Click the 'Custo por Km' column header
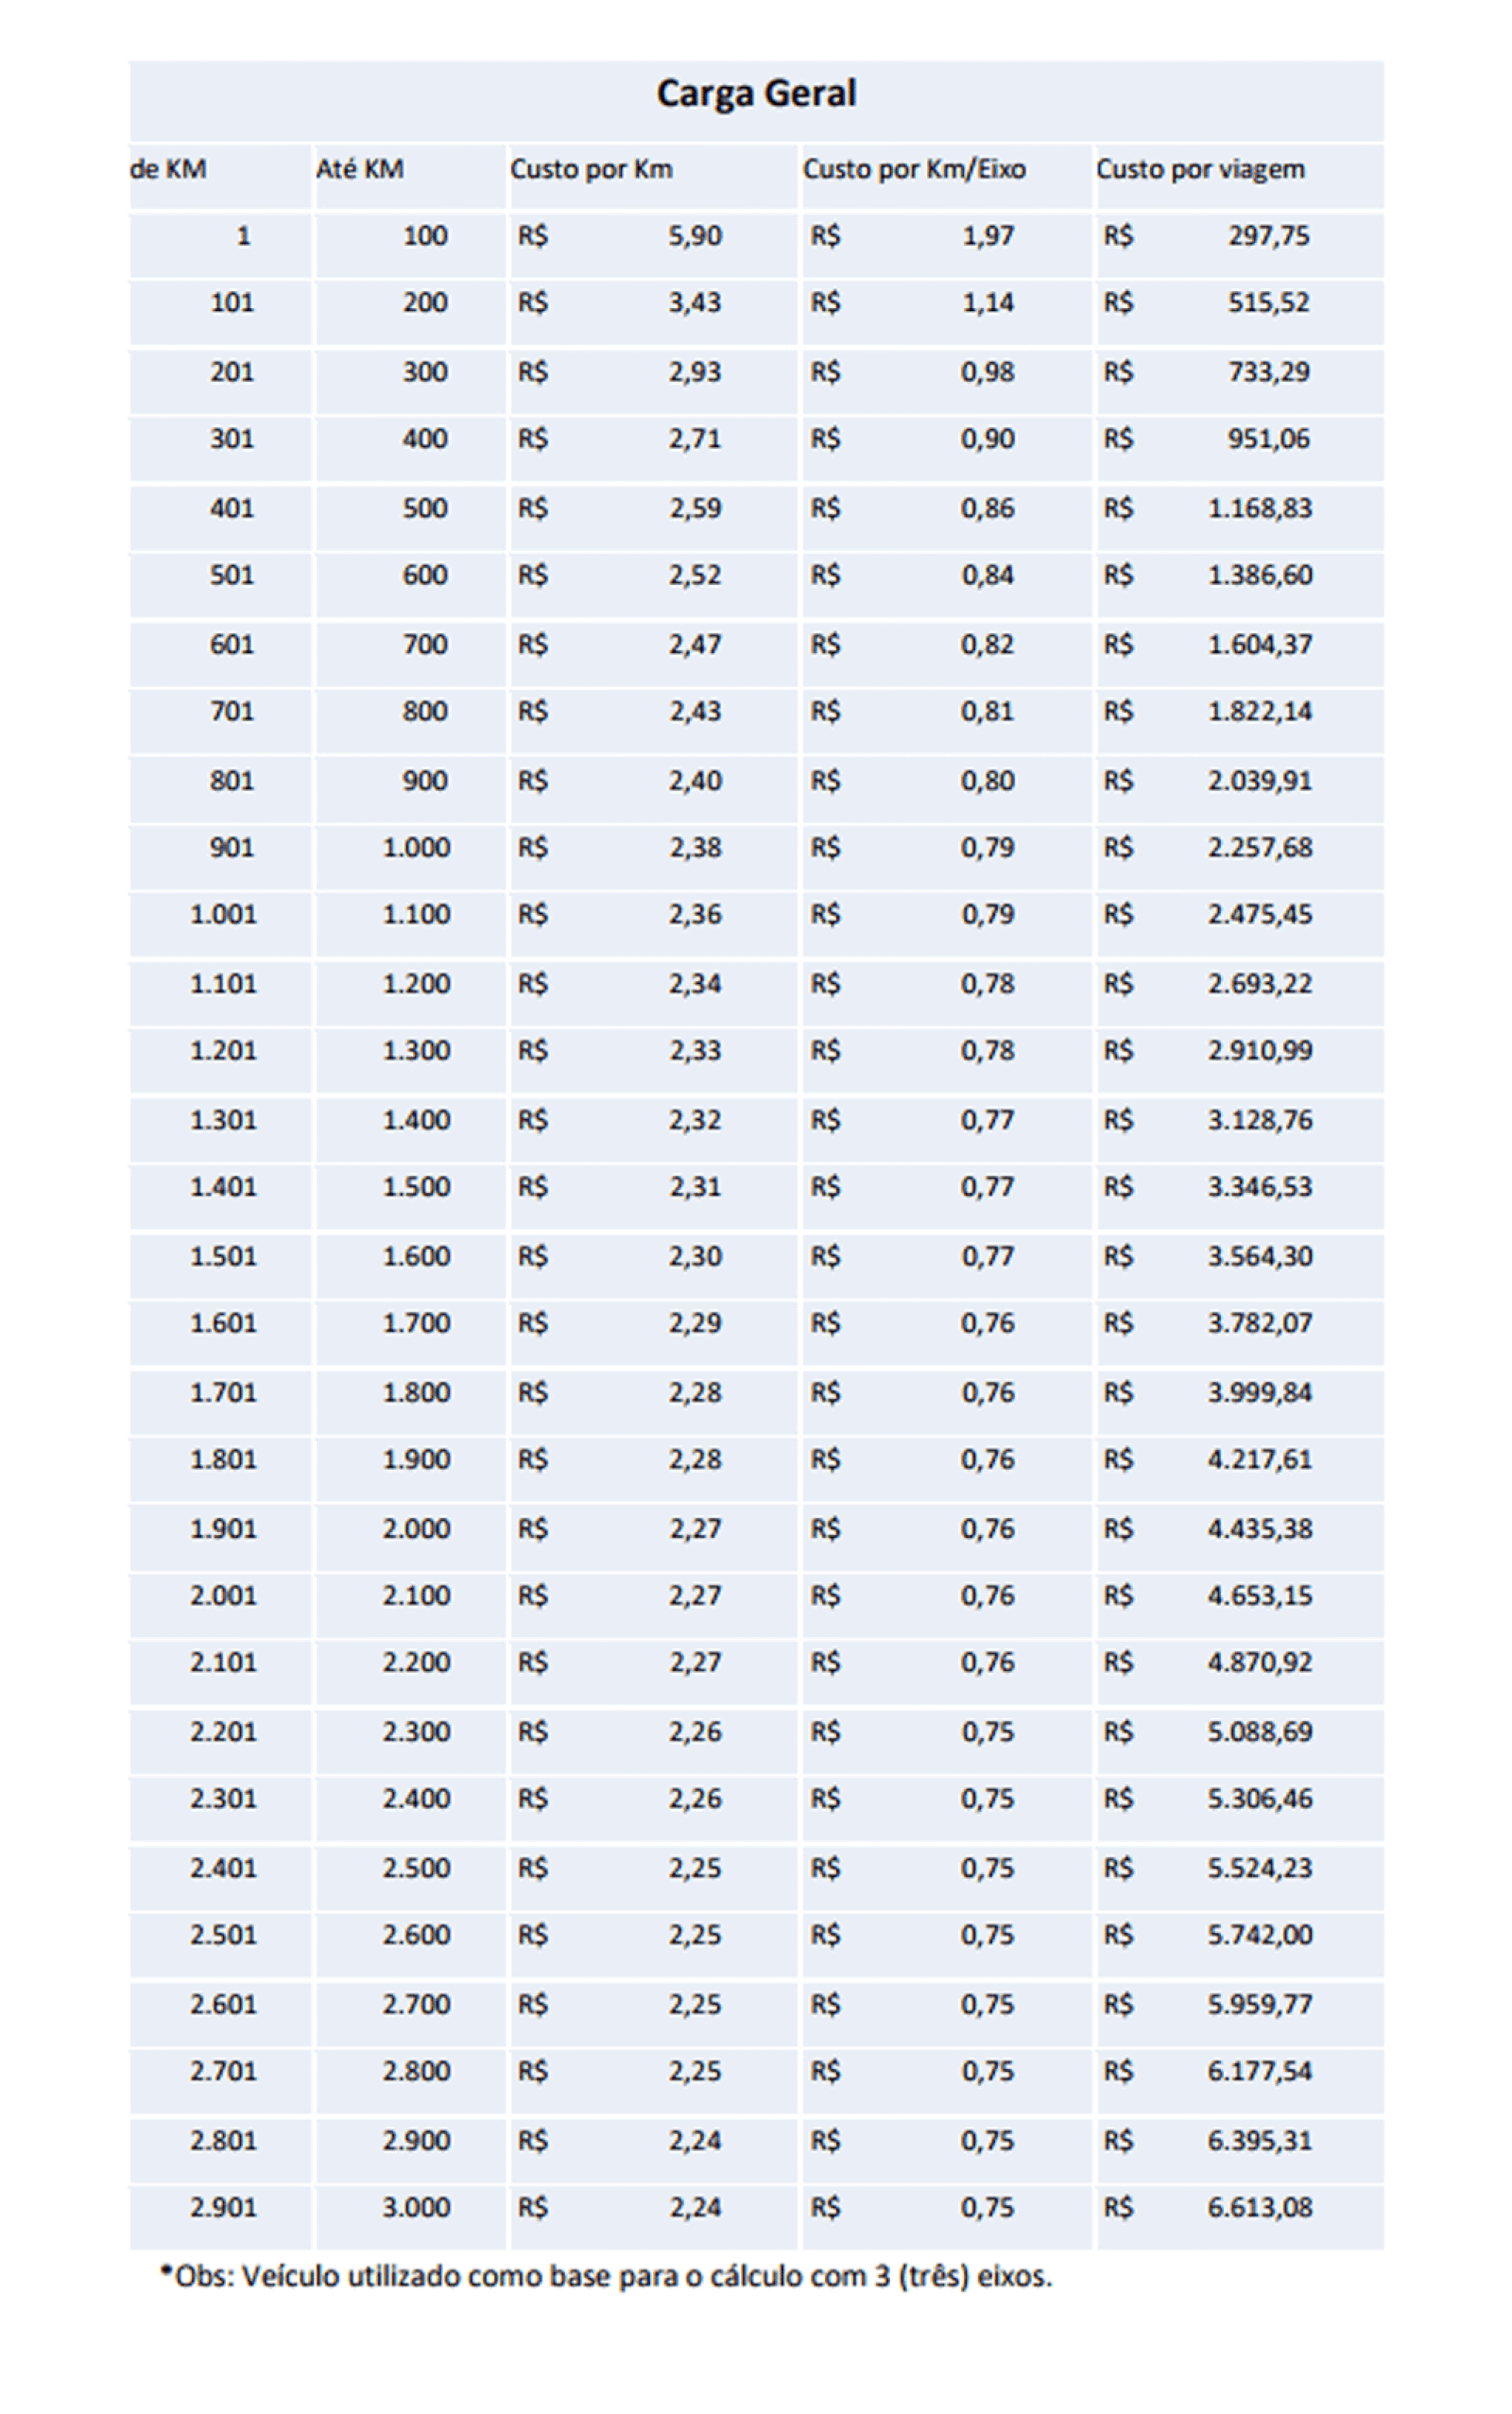Screen dimensions: 1512x2414 [591, 169]
